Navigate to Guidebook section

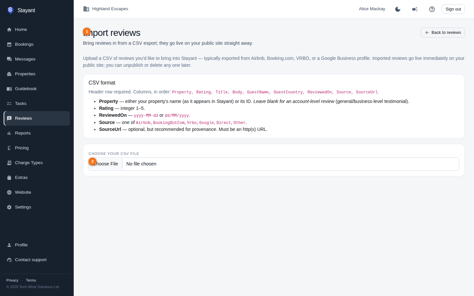coord(37,89)
